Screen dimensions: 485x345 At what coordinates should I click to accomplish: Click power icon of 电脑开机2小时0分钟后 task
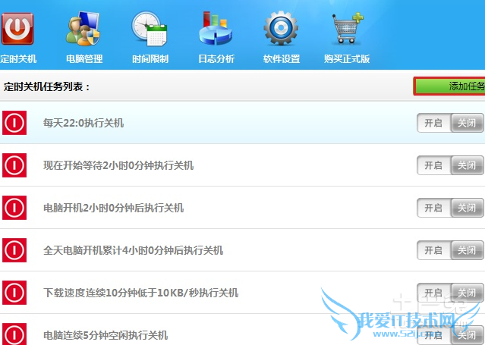(x=14, y=208)
